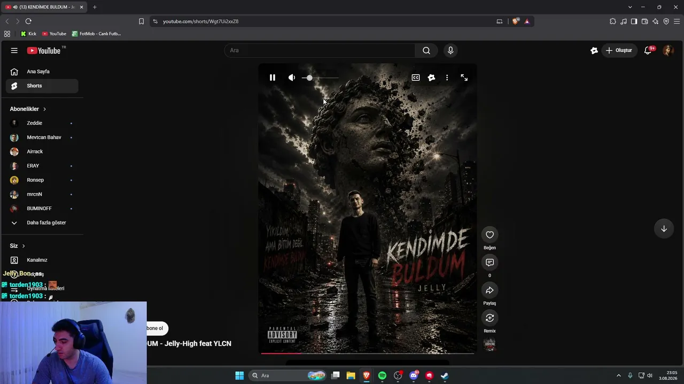
Task: Open the site settings icon in address bar
Action: point(155,21)
